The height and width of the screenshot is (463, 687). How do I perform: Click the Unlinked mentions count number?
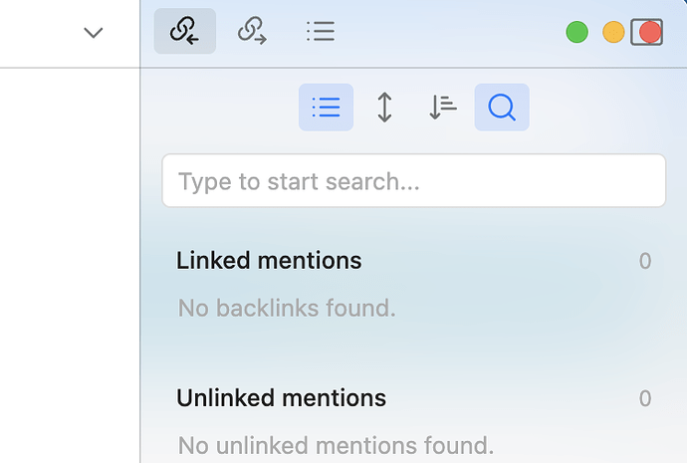645,398
